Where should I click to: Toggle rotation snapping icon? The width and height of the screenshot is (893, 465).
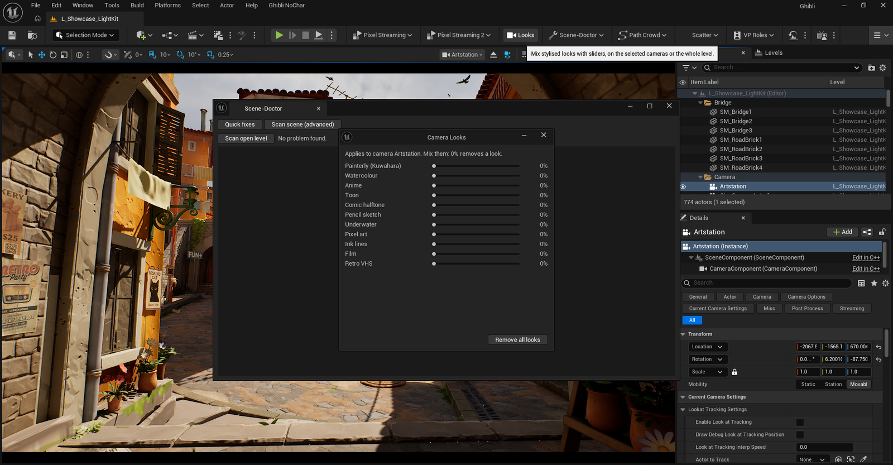180,55
